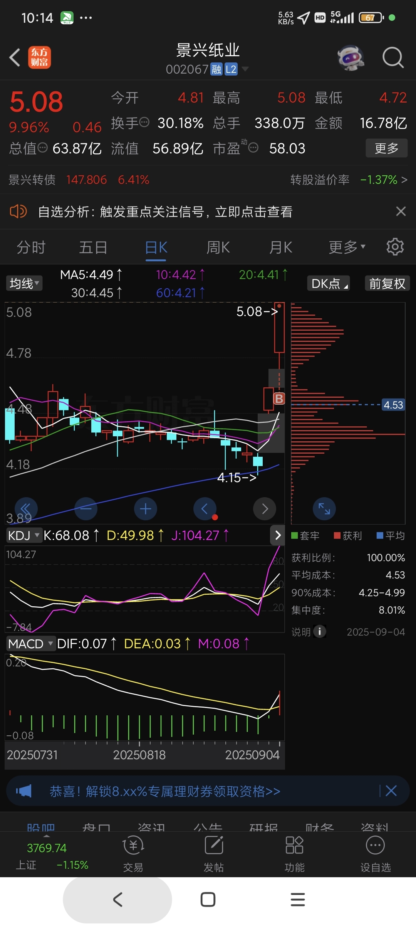
Task: Collapse side panel with the white chevron
Action: (x=278, y=535)
